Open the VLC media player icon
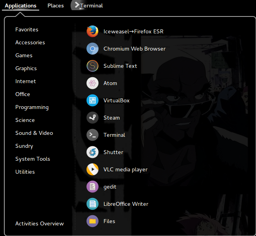This screenshot has height=236, width=256. (93, 169)
